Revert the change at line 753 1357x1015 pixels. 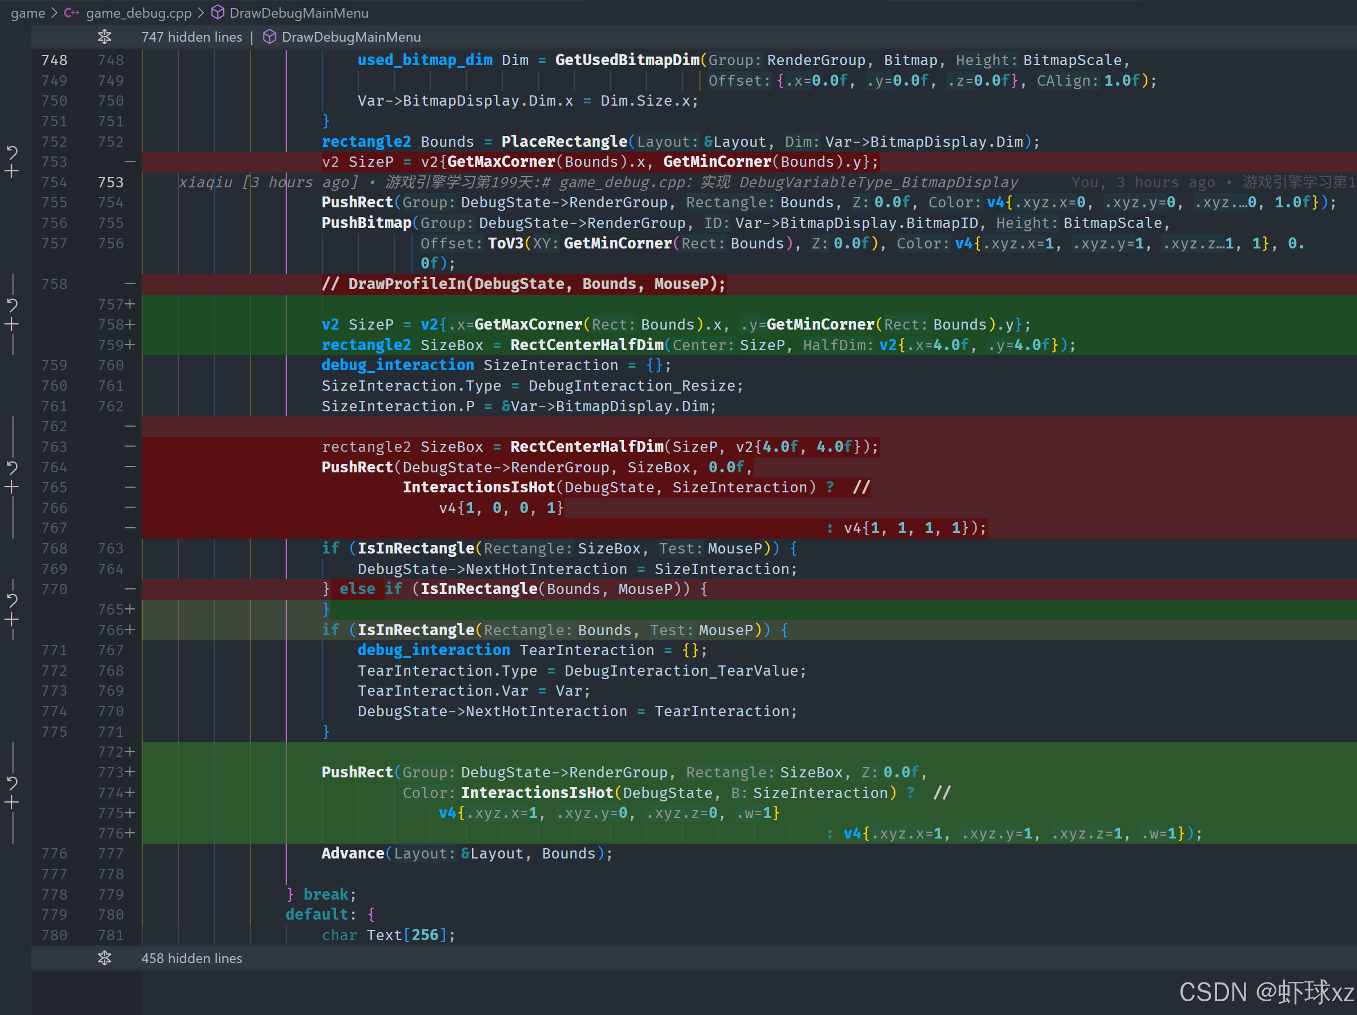(x=11, y=151)
